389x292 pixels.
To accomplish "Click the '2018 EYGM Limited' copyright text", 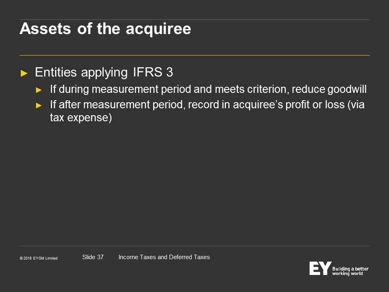I will [x=41, y=258].
